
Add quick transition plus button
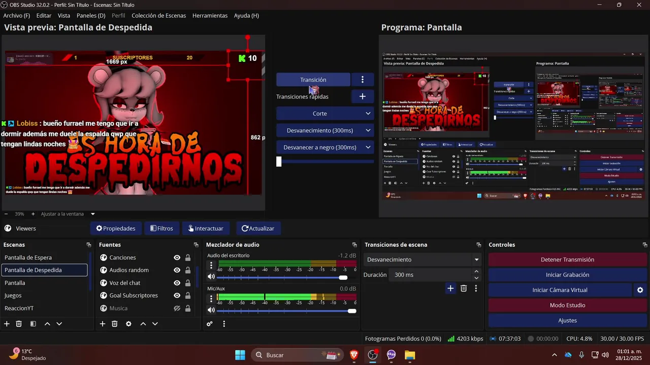[x=363, y=96]
